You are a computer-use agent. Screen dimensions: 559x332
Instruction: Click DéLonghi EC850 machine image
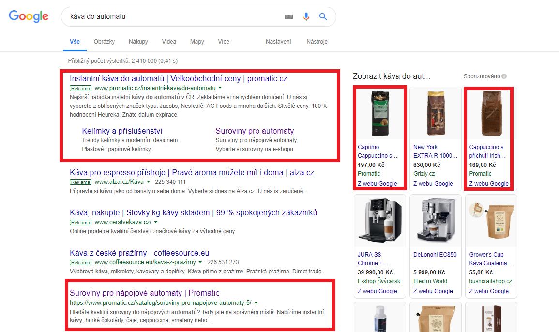pos(435,221)
